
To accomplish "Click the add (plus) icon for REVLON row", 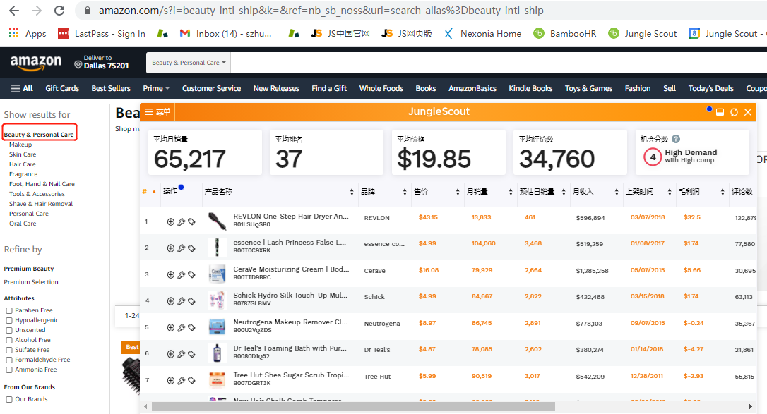I will coord(170,221).
